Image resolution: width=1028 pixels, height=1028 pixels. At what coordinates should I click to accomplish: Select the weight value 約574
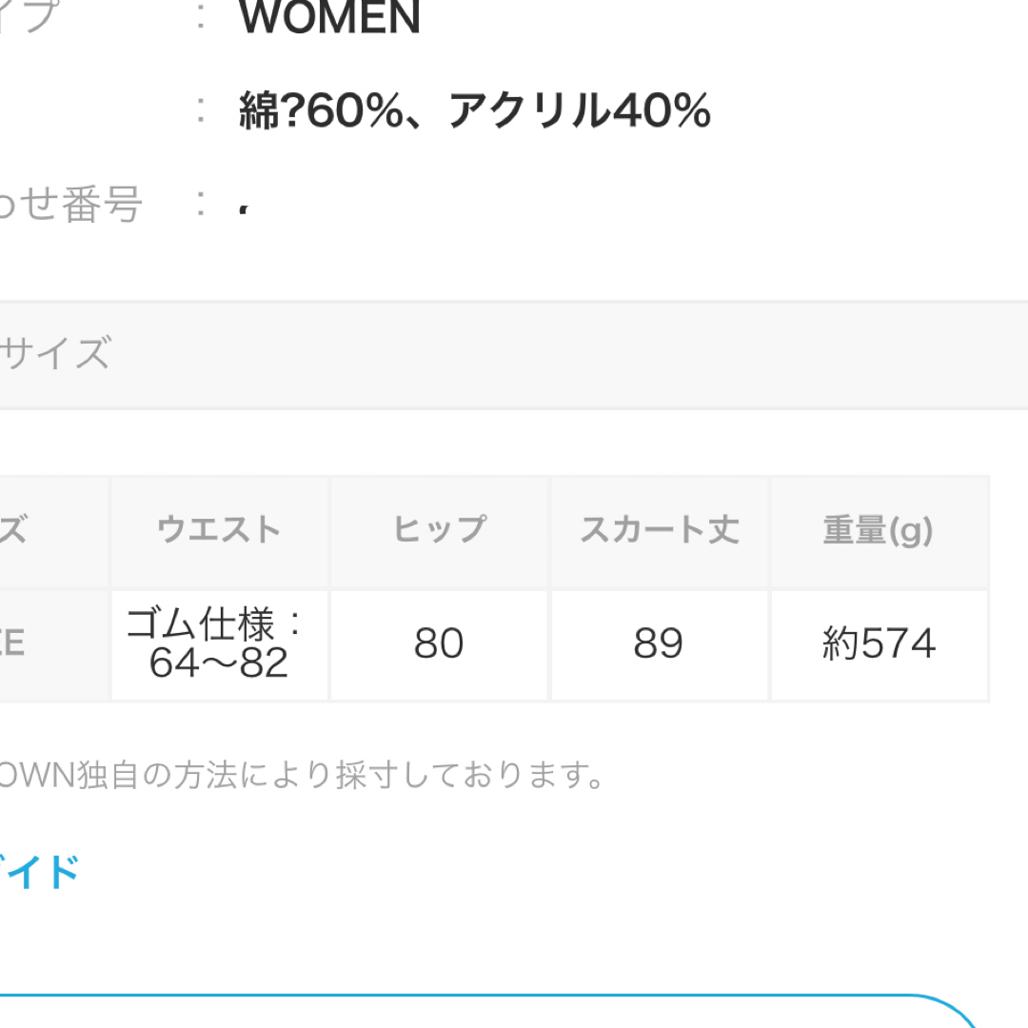click(x=880, y=644)
